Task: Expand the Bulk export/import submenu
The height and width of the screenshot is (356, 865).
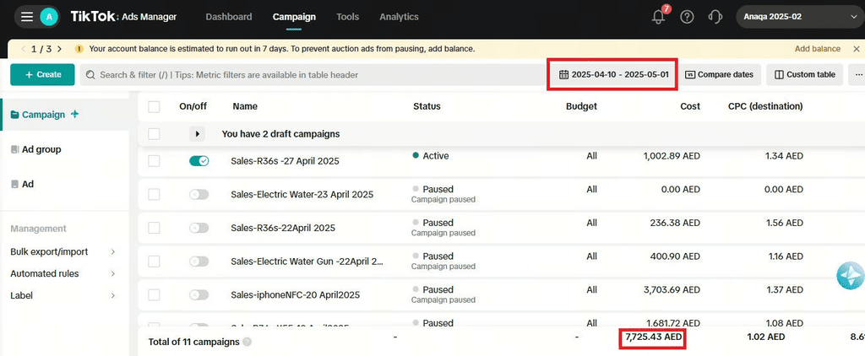Action: (x=113, y=251)
